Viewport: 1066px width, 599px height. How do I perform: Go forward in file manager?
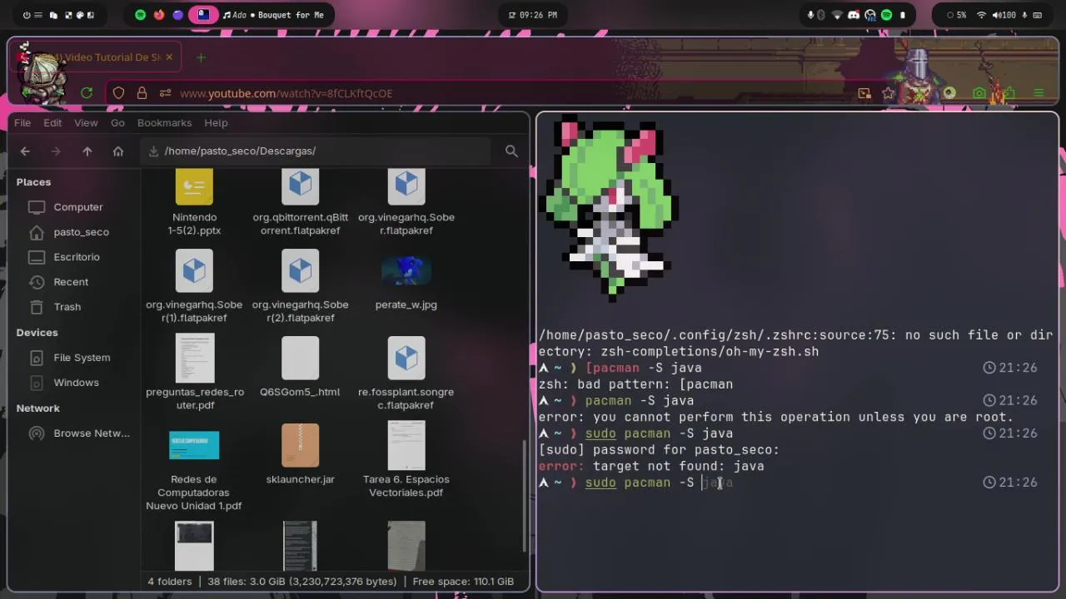point(56,151)
